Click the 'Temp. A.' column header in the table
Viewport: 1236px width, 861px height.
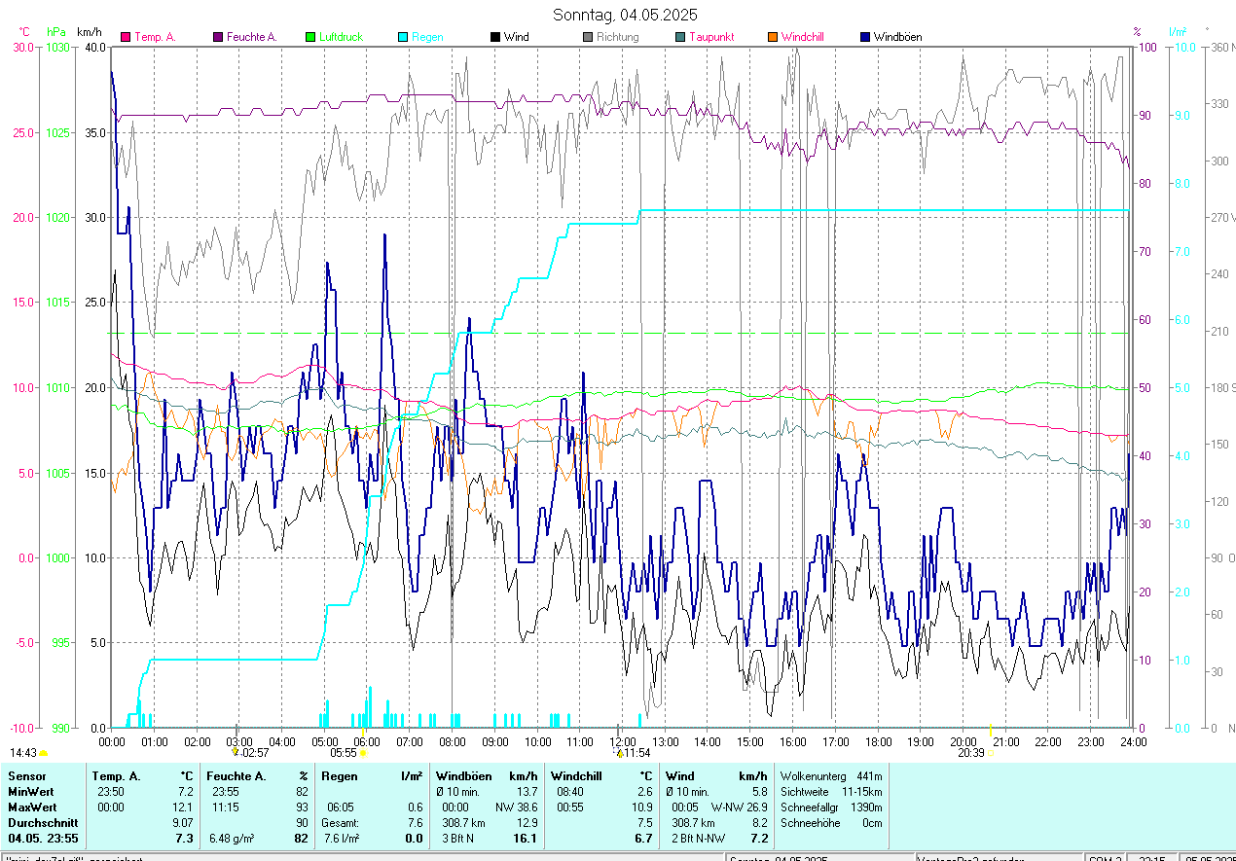coord(116,776)
